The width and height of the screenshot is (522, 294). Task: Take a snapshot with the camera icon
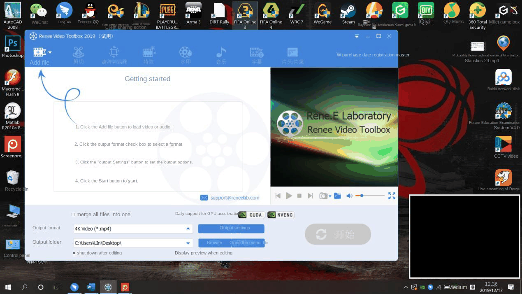tap(323, 196)
